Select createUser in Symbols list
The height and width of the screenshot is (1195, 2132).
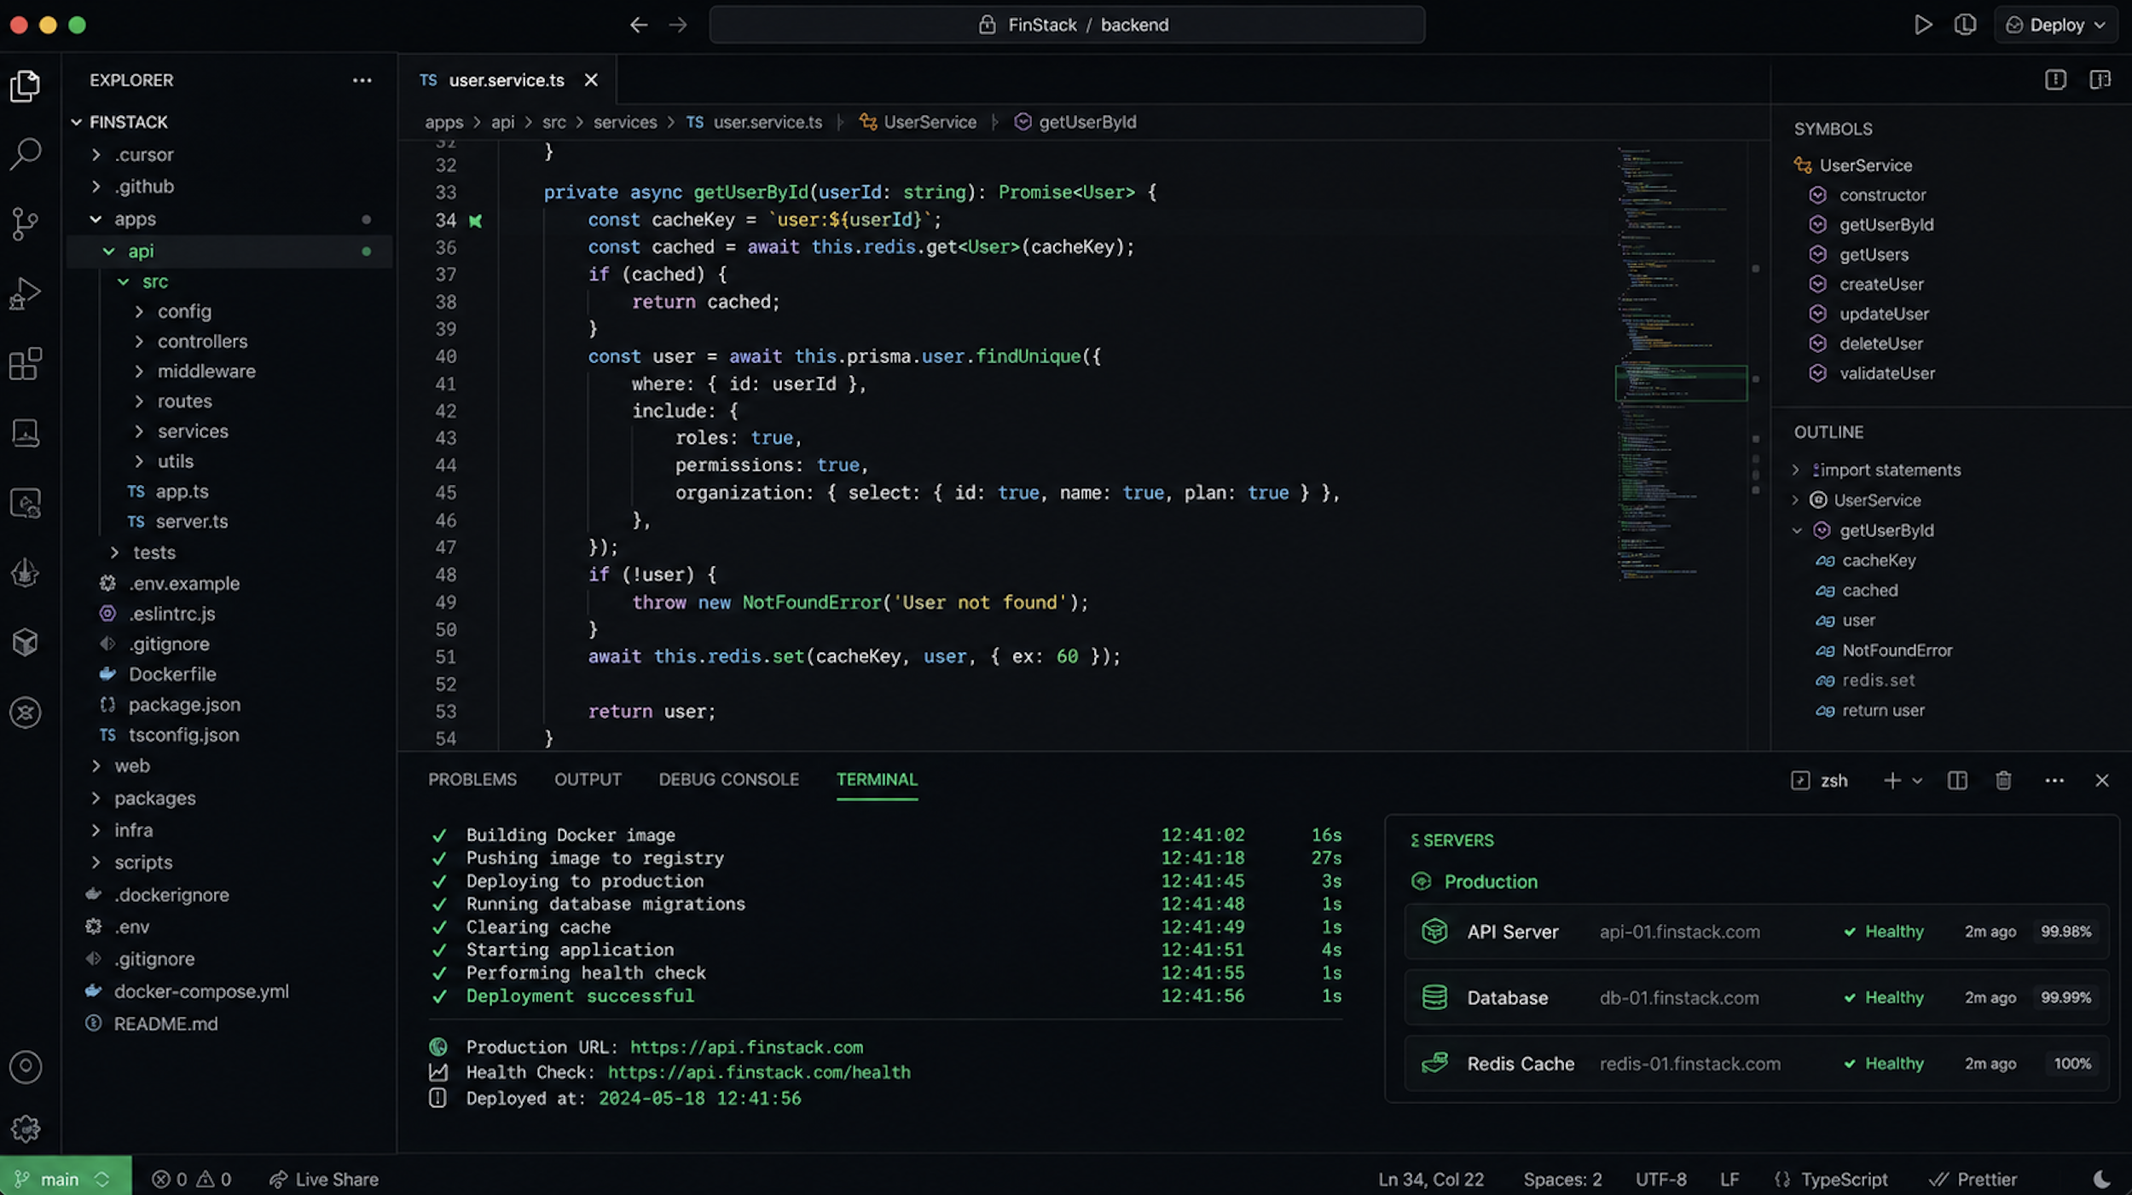1880,284
